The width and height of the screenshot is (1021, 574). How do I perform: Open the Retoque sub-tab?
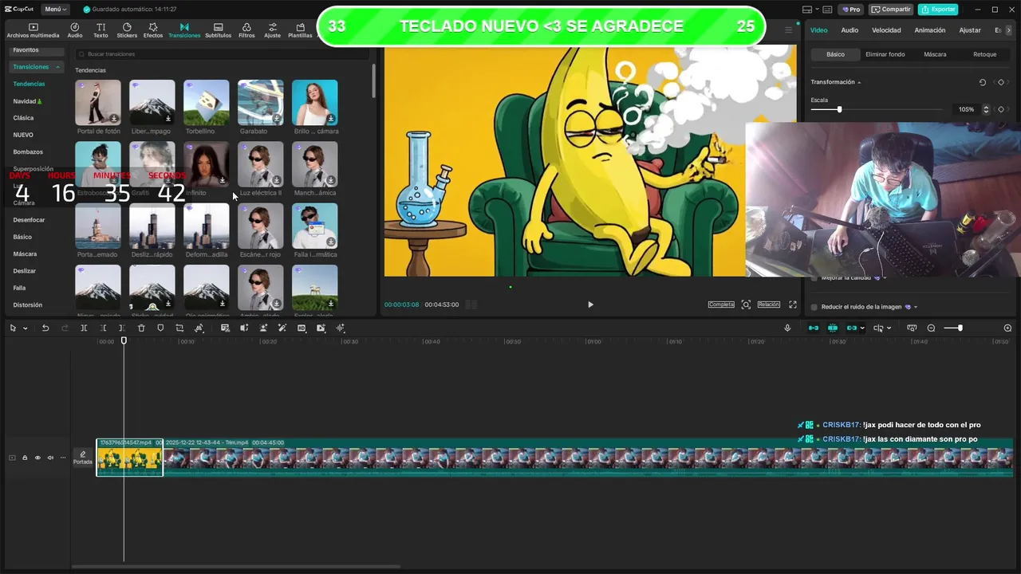[x=984, y=54]
